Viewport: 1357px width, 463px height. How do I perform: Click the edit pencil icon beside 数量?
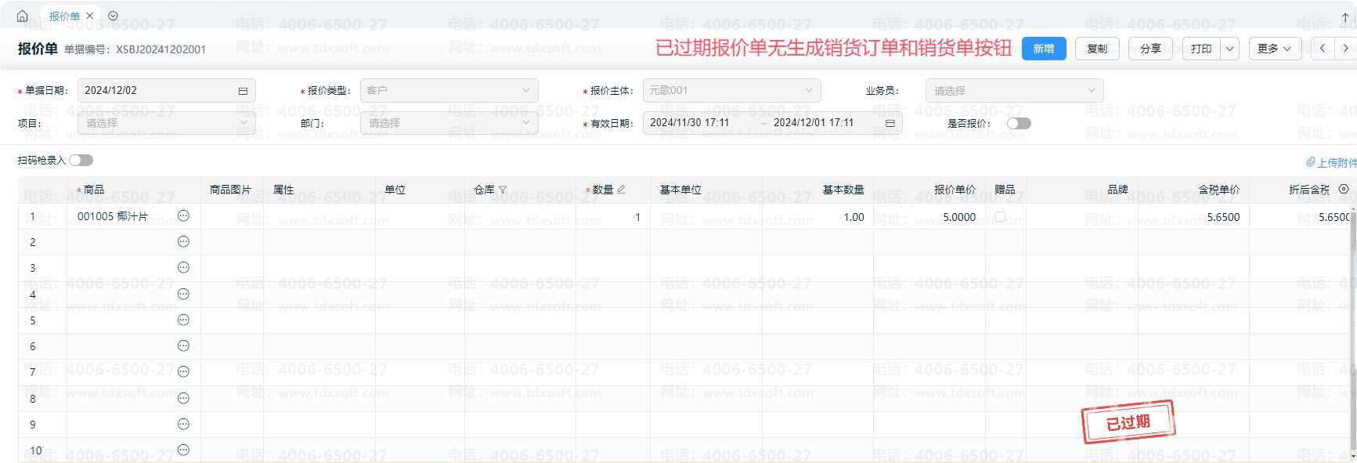coord(621,190)
